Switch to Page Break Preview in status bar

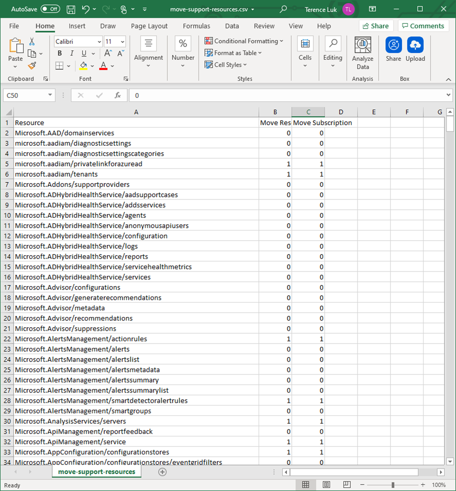347,485
